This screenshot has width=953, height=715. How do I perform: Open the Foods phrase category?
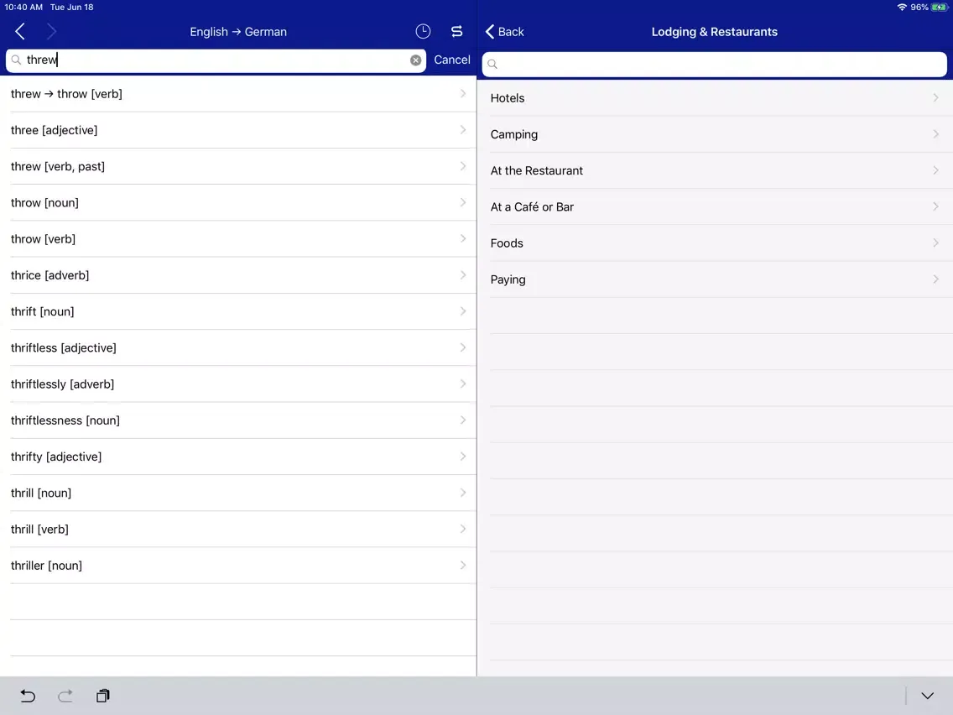point(716,243)
